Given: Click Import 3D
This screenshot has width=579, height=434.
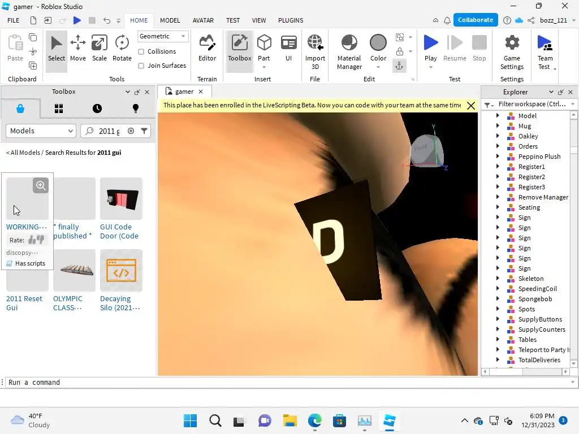Looking at the screenshot, I should click(x=315, y=52).
